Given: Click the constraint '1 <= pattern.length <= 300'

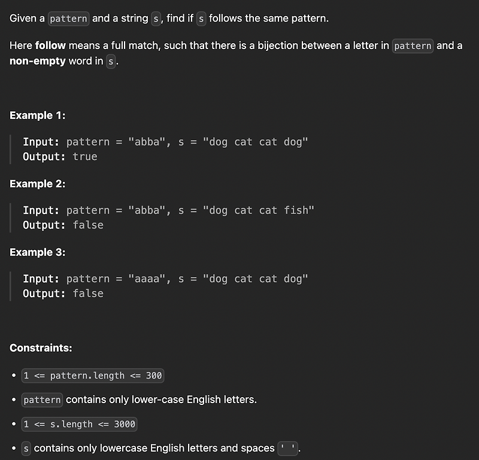Looking at the screenshot, I should coord(93,376).
